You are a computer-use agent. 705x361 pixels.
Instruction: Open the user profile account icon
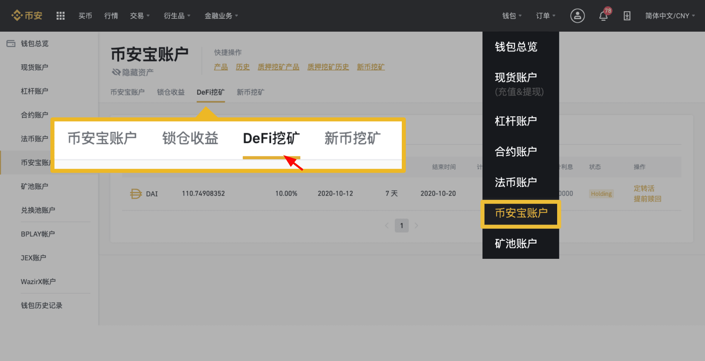pyautogui.click(x=577, y=16)
